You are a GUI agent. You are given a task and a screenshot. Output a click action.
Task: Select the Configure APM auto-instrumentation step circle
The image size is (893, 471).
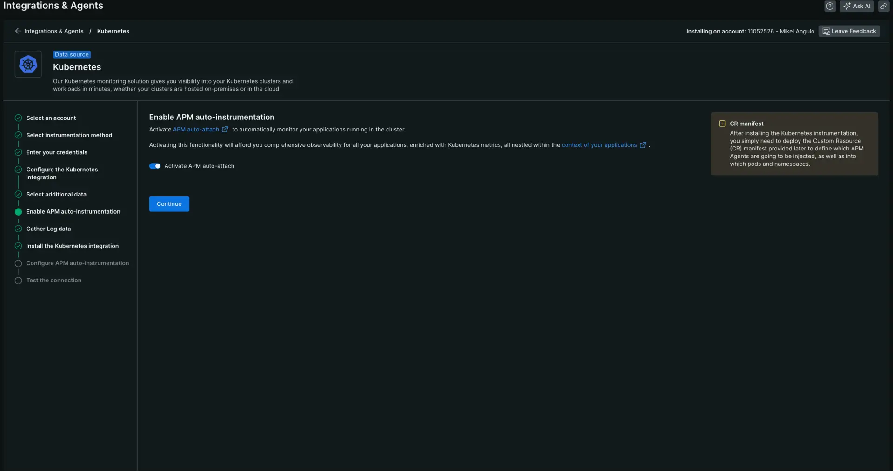coord(19,263)
